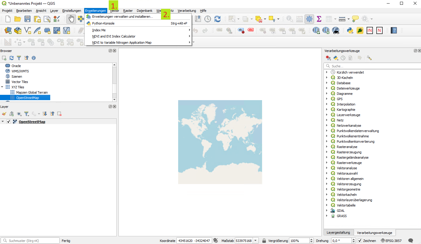This screenshot has height=244, width=421.
Task: Choose Erweiterungen verwalten und installieren menu entry
Action: click(x=138, y=17)
